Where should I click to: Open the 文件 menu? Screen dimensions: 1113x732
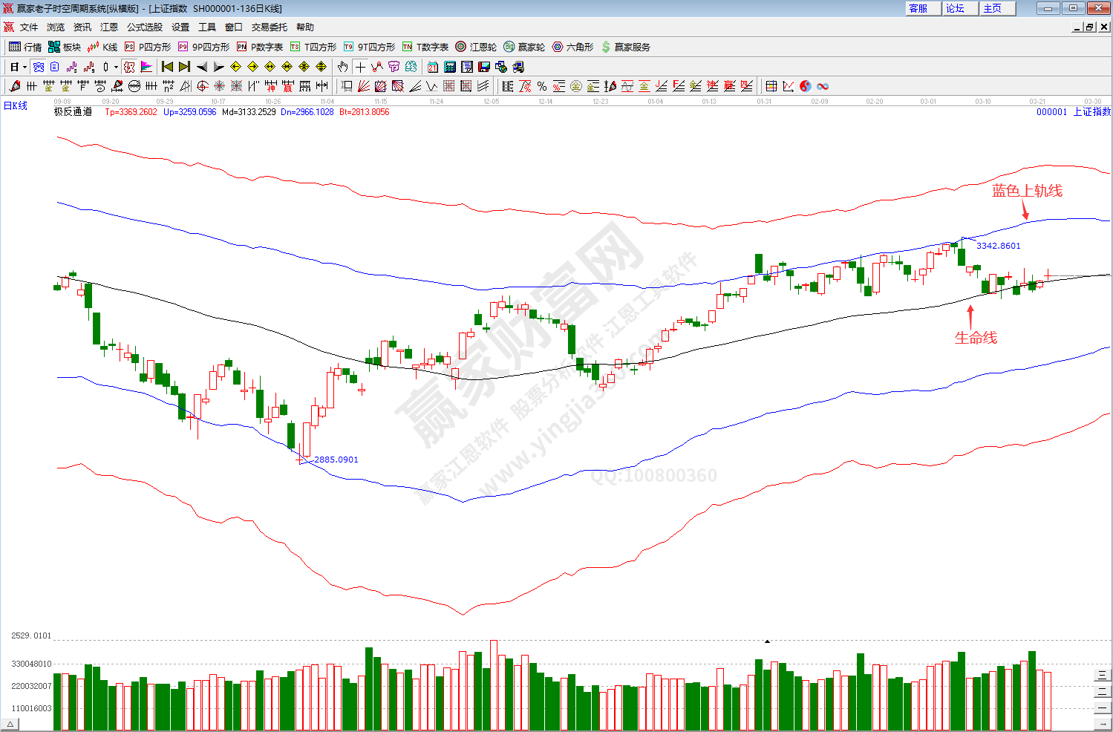29,27
